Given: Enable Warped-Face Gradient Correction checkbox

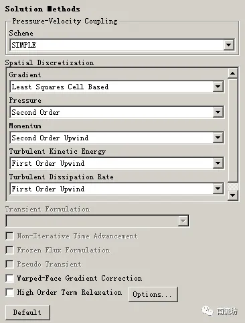Looking at the screenshot, I should point(9,279).
